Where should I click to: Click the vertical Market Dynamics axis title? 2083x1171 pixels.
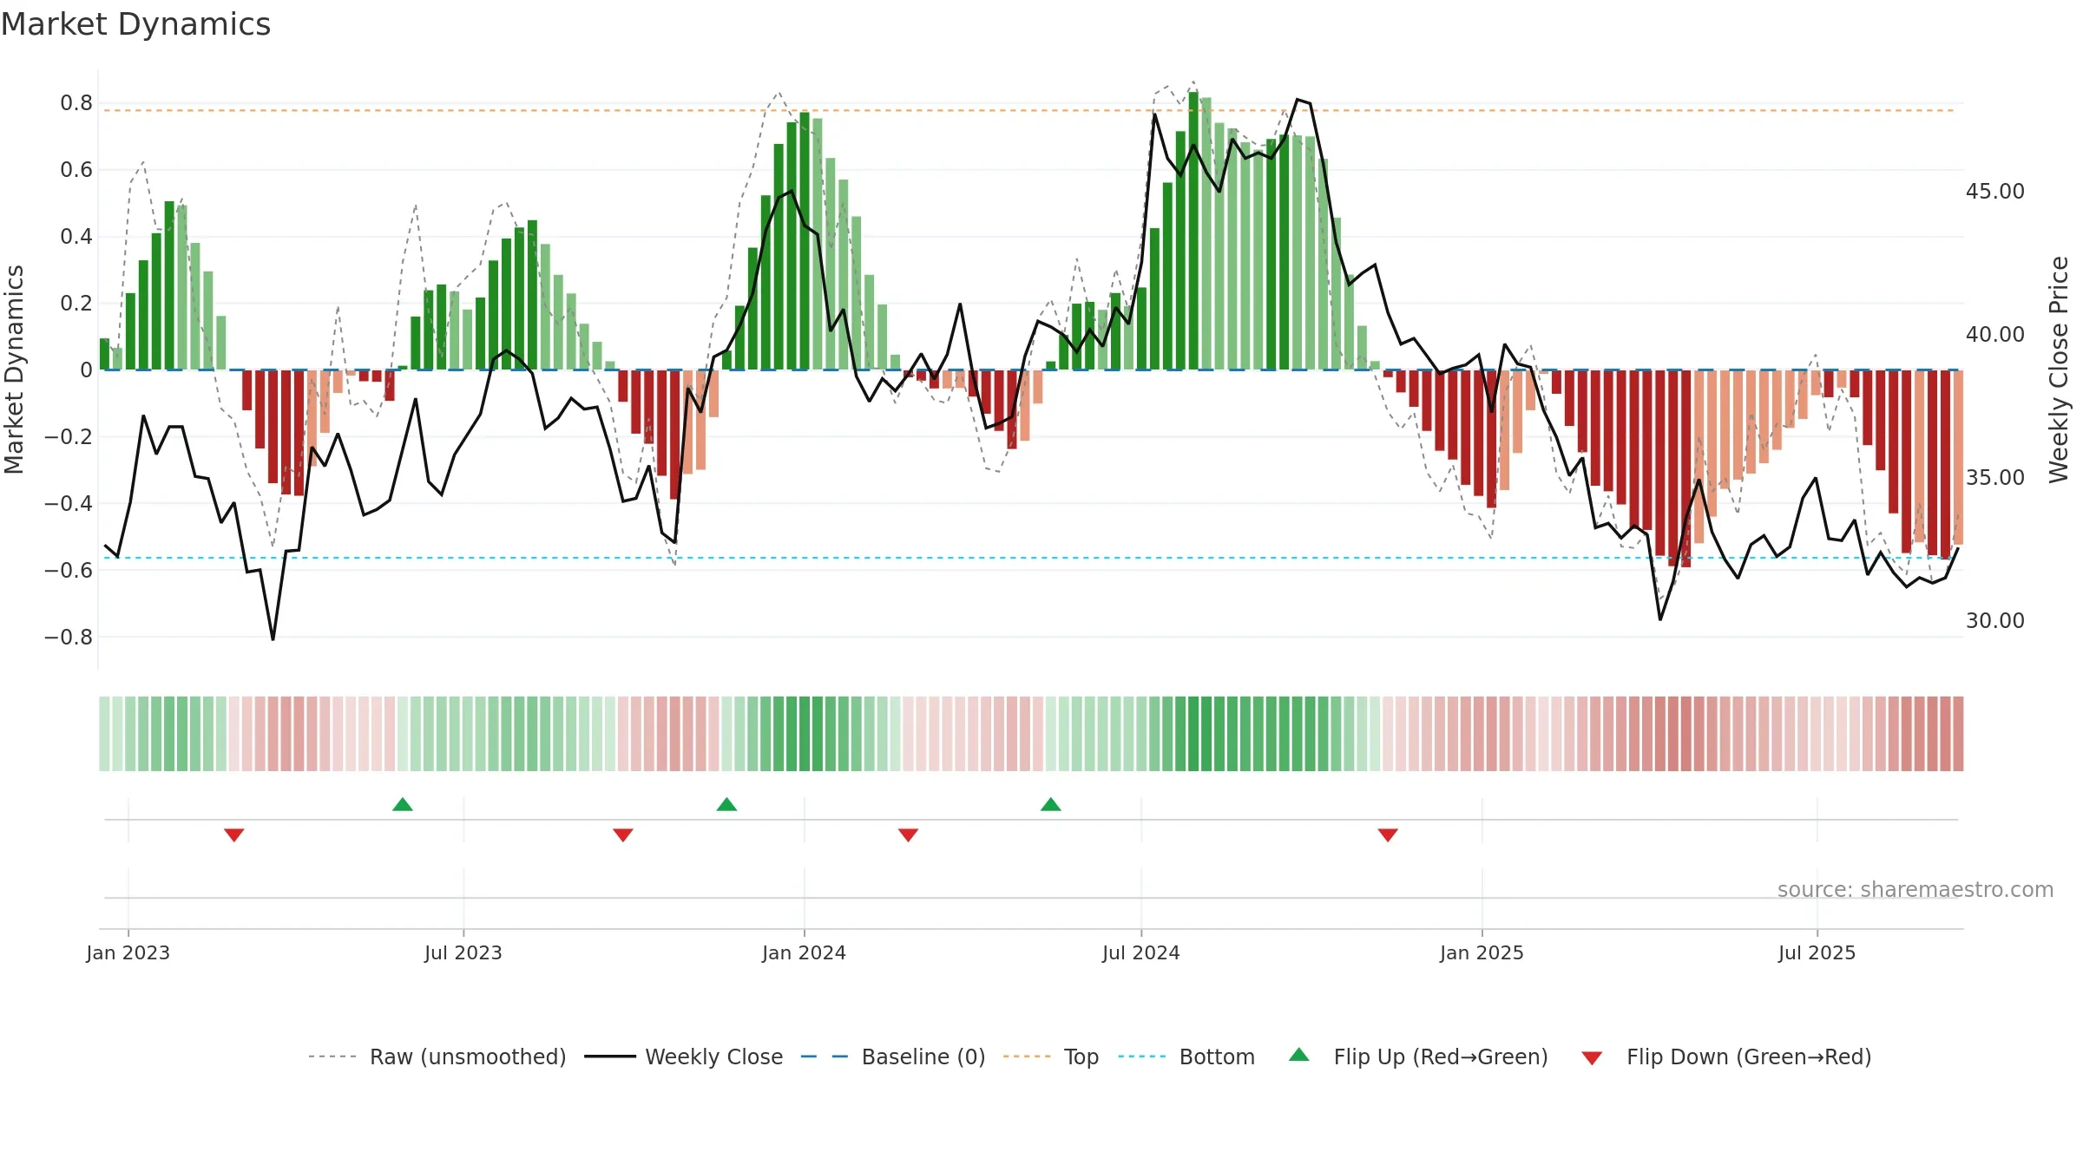coord(14,370)
